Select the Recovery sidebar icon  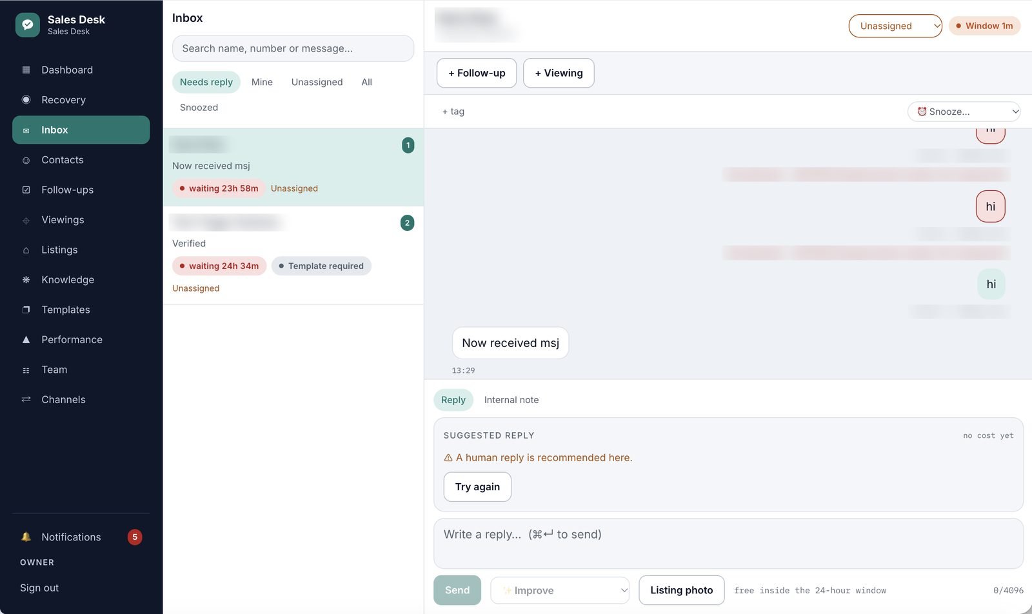[26, 100]
